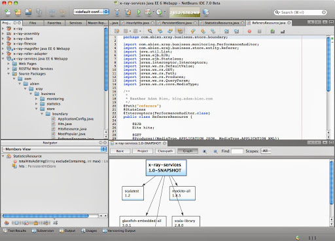Screen dimensions: 335x241
Task: Click the Next Bookmark editor icon
Action: [203, 31]
